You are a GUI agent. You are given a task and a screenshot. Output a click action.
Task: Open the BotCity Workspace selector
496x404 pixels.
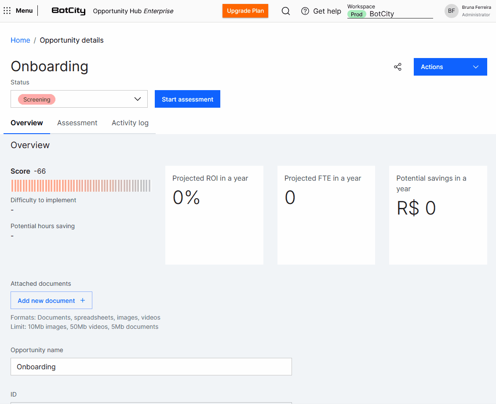coord(400,14)
